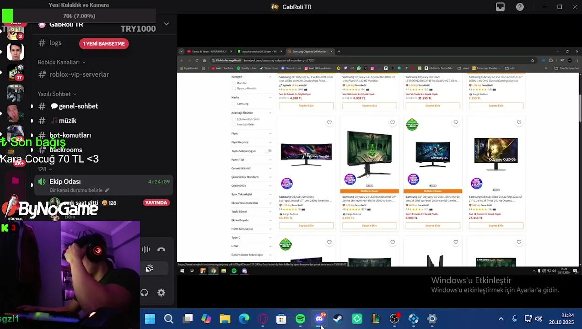This screenshot has width=582, height=329.
Task: Open Discord icon in the taskbar
Action: point(319,319)
